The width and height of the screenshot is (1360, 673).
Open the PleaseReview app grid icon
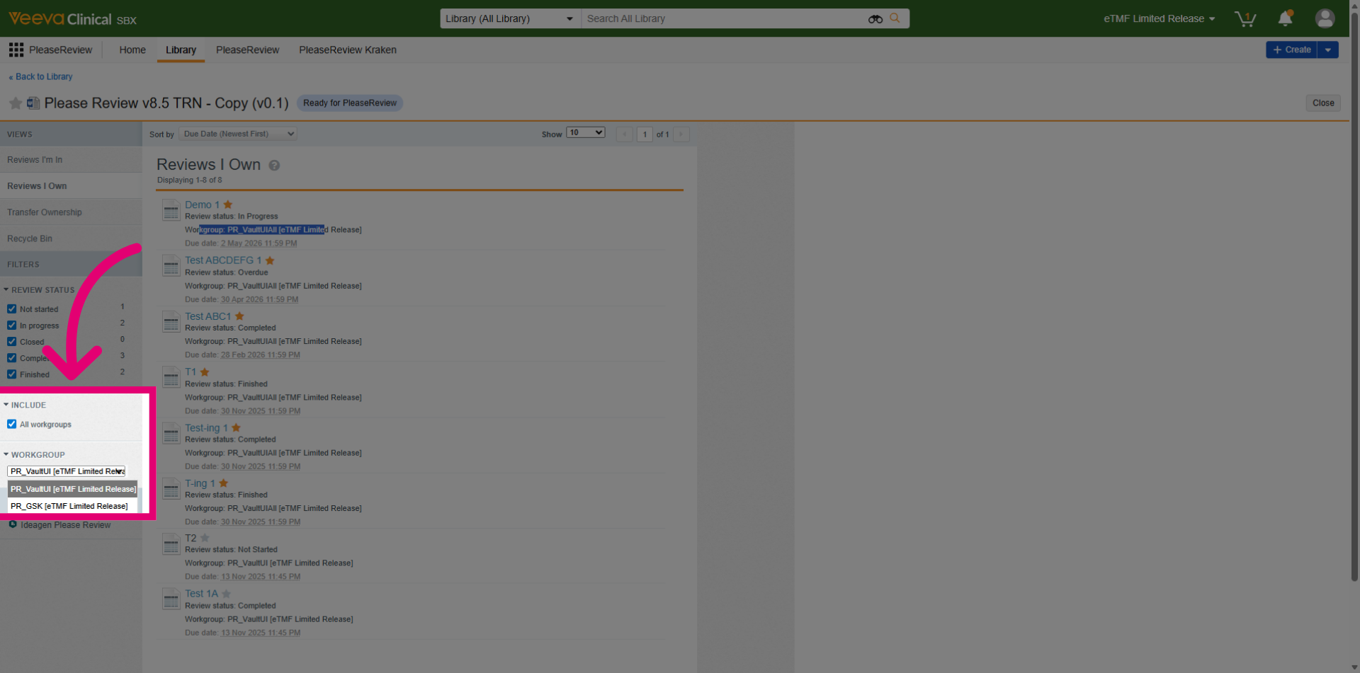pyautogui.click(x=16, y=50)
